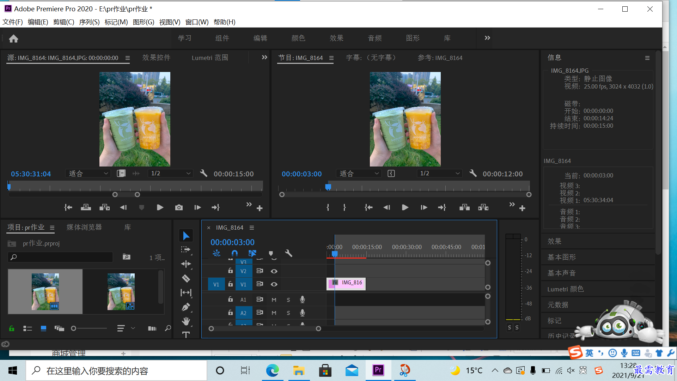The height and width of the screenshot is (381, 677).
Task: Switch to the 编辑 workspace
Action: click(260, 38)
